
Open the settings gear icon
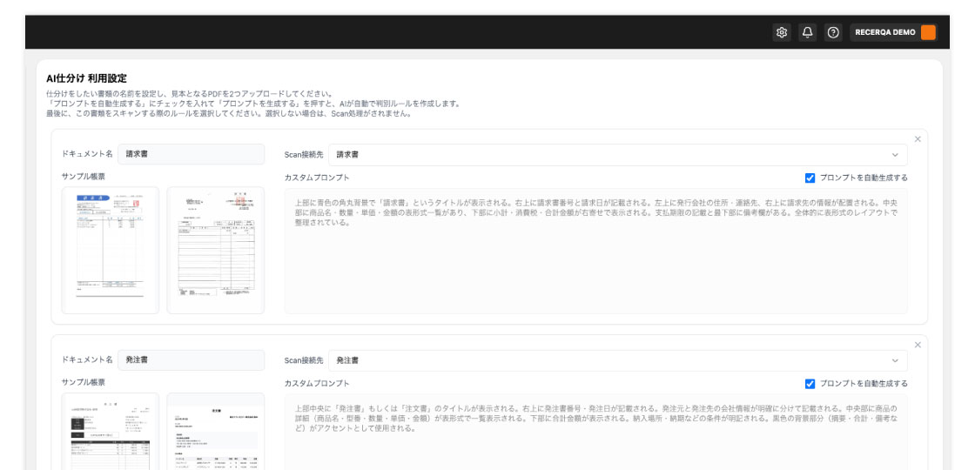782,32
